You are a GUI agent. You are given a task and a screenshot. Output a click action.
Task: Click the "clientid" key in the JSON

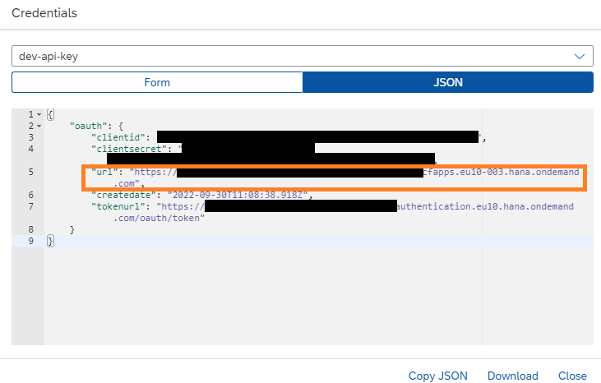coord(119,137)
